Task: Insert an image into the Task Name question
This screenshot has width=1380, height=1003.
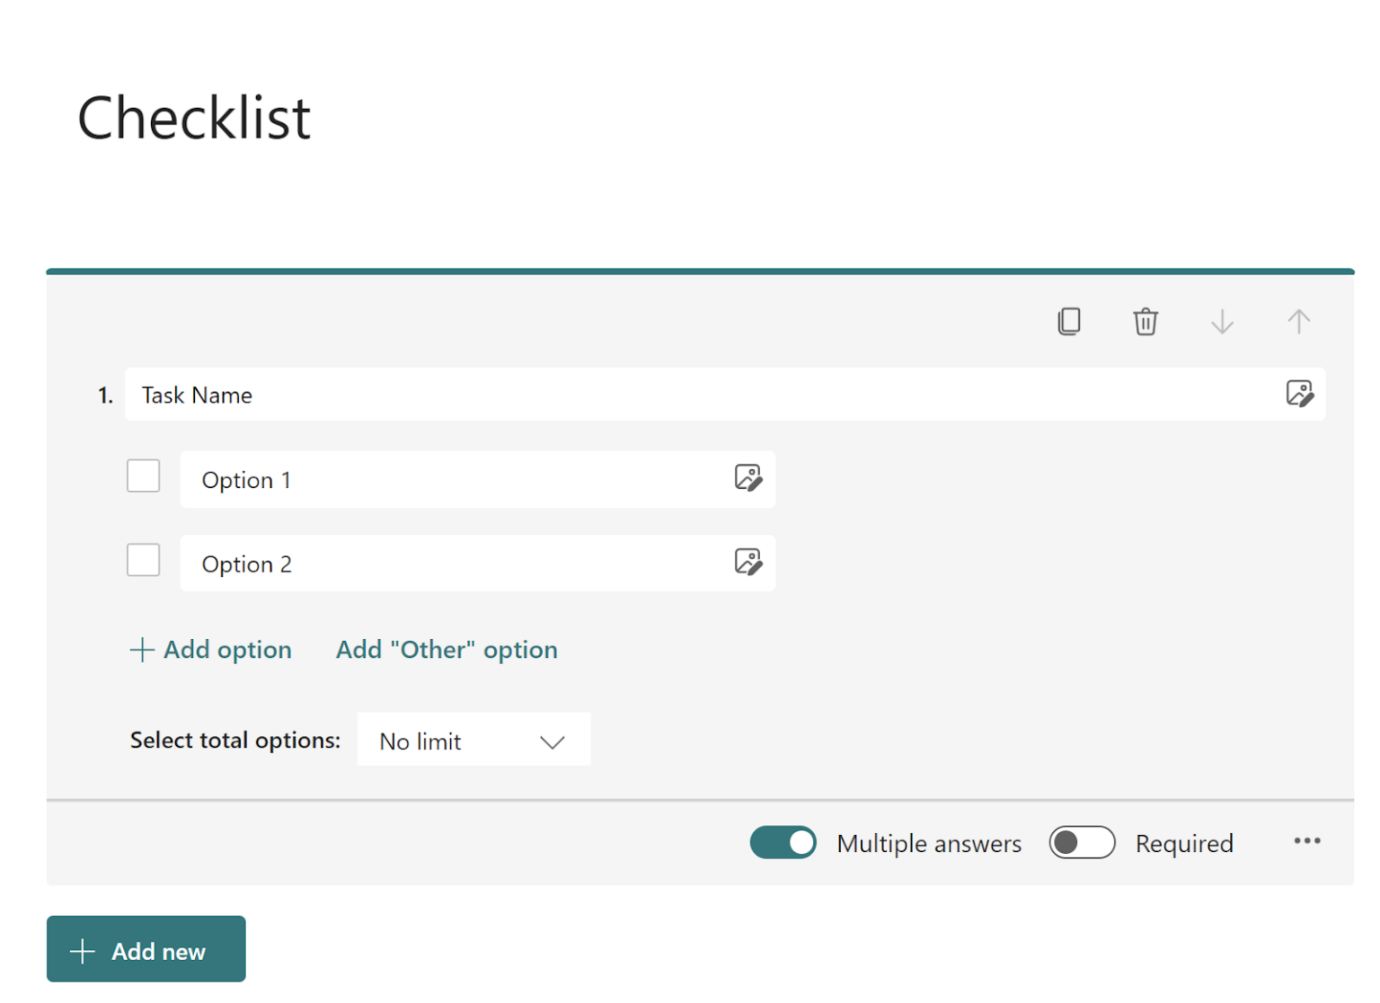Action: click(1300, 394)
